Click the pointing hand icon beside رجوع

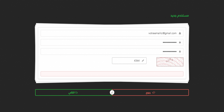[x=154, y=93]
